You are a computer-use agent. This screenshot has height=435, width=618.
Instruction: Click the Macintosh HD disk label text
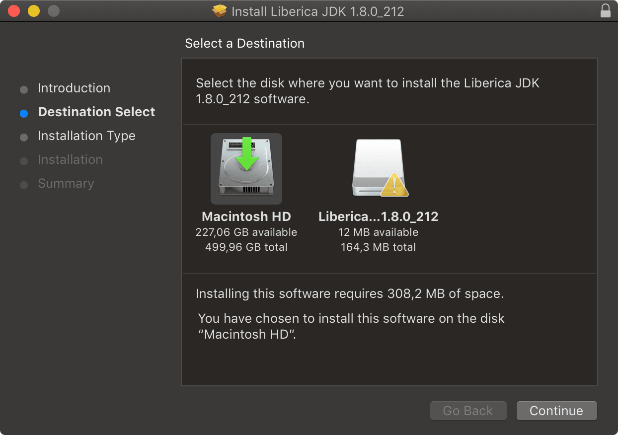point(246,217)
